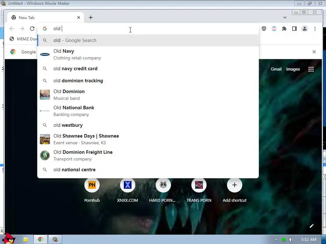Select 'old - Google Search' suggestion
326x244 pixels.
(148, 40)
